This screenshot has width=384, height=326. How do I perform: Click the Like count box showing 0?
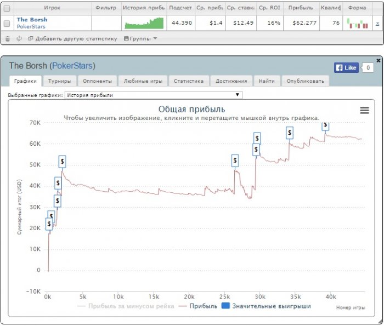[368, 68]
